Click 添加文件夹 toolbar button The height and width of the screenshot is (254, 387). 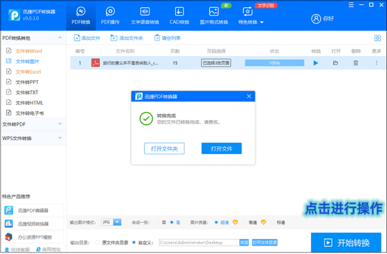click(x=127, y=38)
